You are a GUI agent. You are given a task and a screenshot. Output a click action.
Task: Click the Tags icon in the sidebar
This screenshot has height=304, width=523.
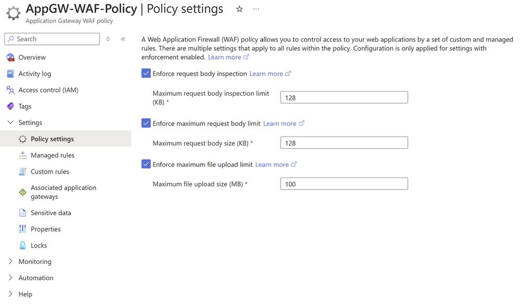point(10,106)
